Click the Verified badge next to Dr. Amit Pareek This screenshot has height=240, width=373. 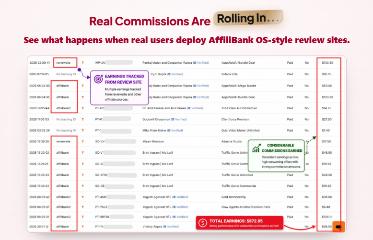click(x=195, y=108)
